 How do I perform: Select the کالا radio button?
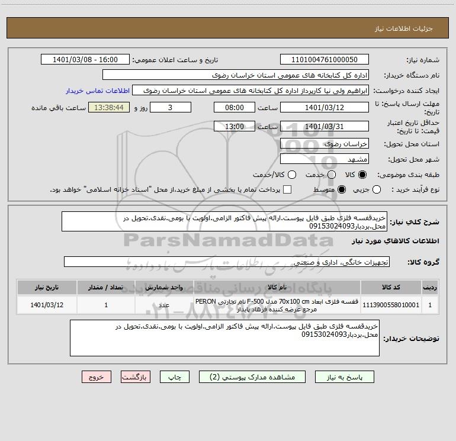point(362,175)
